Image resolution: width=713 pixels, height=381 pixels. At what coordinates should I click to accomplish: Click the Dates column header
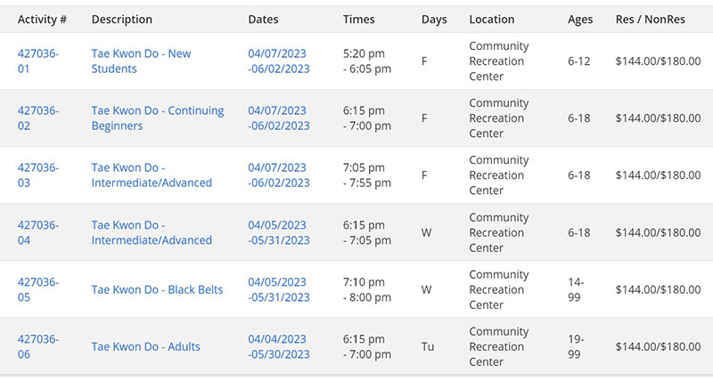[x=263, y=19]
